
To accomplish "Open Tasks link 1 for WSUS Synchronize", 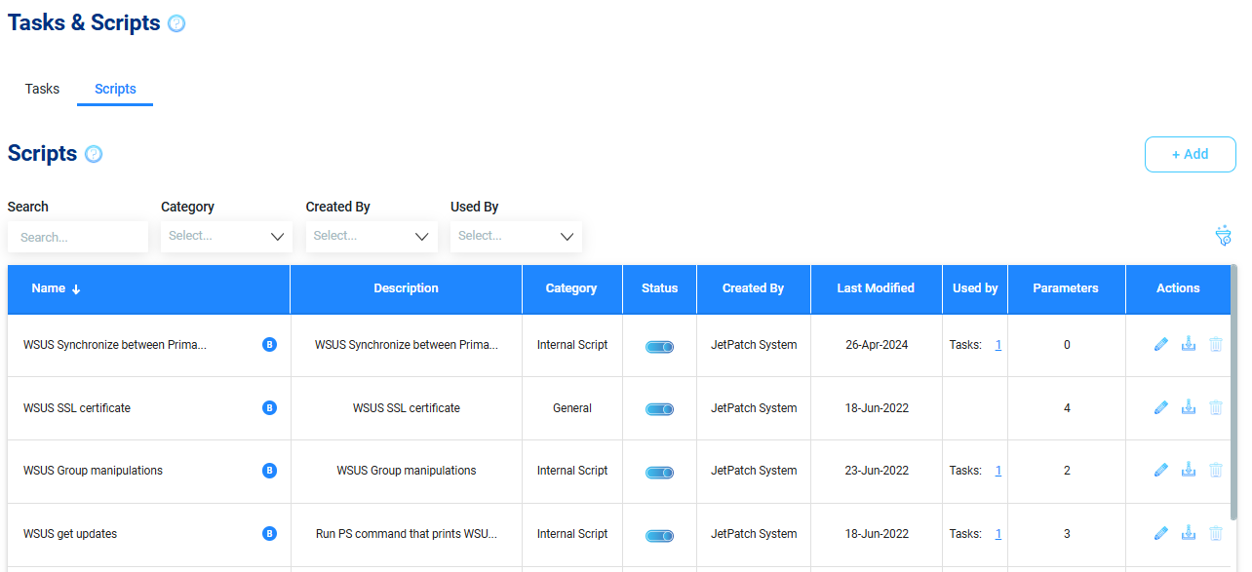I will (998, 345).
